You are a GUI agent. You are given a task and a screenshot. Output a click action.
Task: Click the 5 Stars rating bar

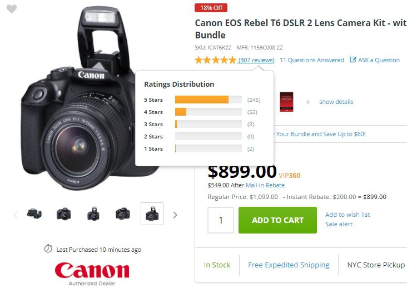(x=208, y=100)
